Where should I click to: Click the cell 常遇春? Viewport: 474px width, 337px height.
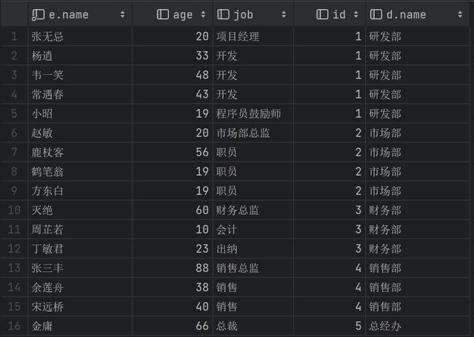click(x=47, y=94)
